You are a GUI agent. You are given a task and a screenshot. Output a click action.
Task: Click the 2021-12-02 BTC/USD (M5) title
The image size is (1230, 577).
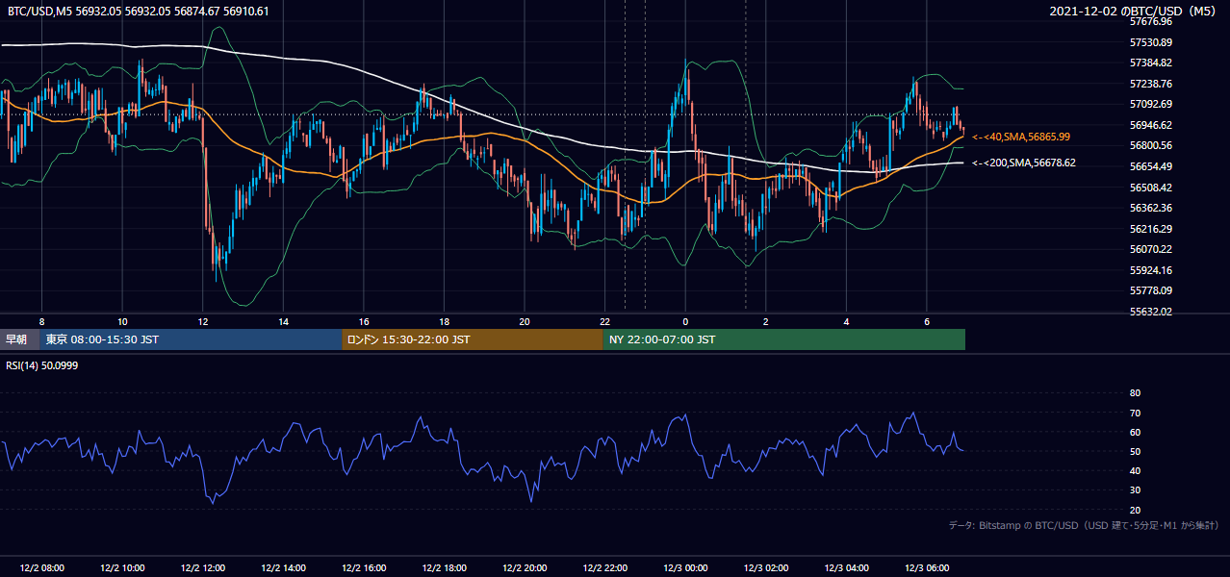coord(1134,11)
